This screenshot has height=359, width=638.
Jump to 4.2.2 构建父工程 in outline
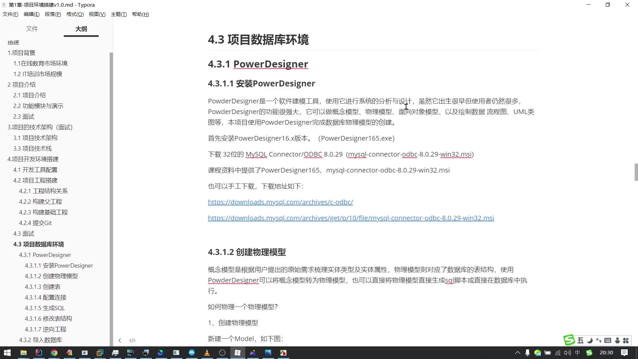40,202
